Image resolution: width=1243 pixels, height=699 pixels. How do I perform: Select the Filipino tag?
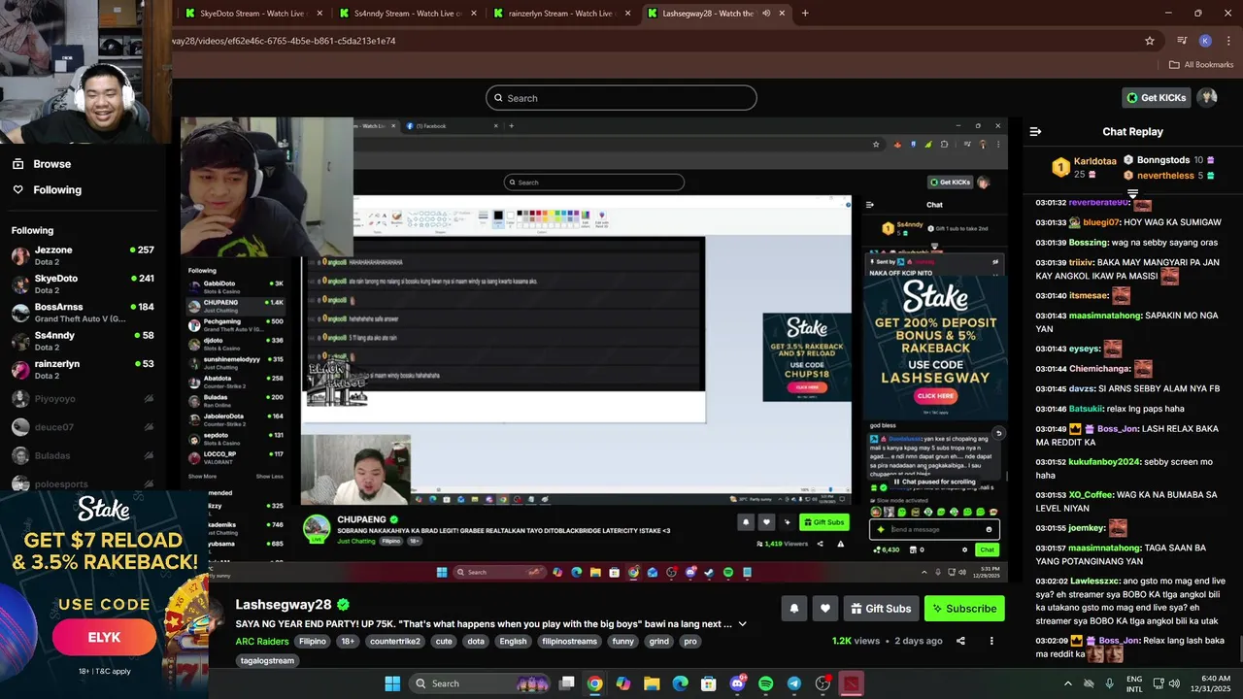pos(313,641)
